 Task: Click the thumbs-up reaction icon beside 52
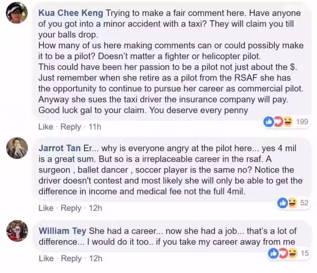pos(282,203)
